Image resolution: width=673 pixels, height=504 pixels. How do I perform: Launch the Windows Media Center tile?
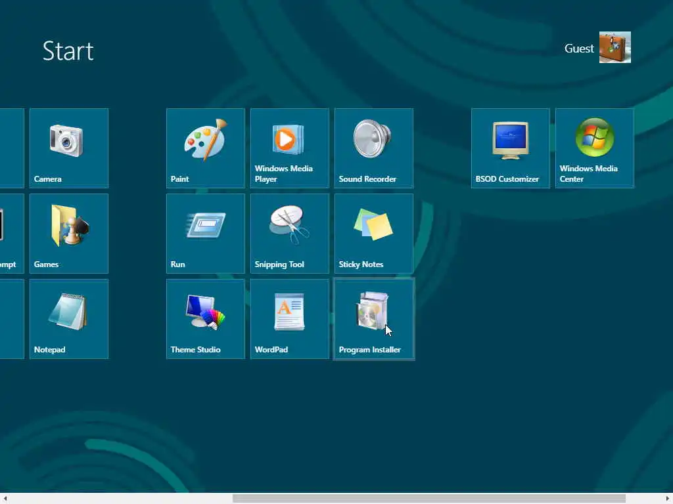tap(594, 148)
